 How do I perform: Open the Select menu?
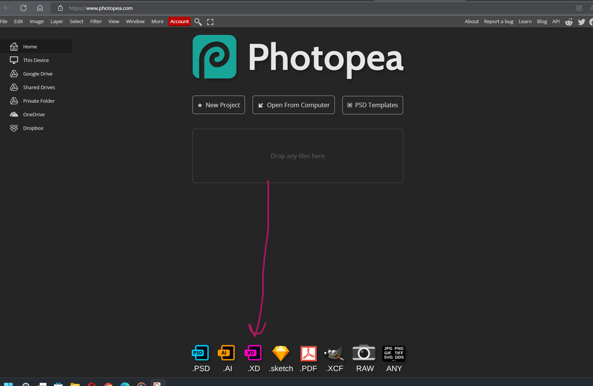tap(77, 21)
